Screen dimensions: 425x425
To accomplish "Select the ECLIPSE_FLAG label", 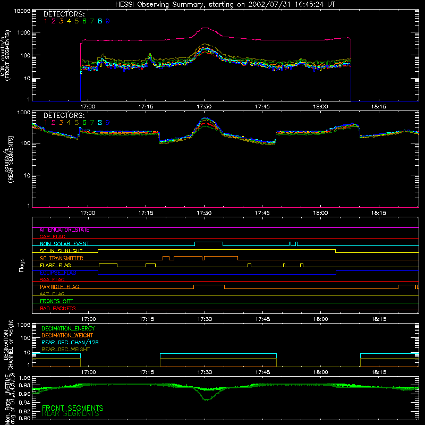I will (58, 273).
